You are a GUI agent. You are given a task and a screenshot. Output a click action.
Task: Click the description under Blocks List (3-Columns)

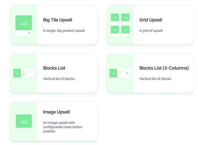coord(155,79)
